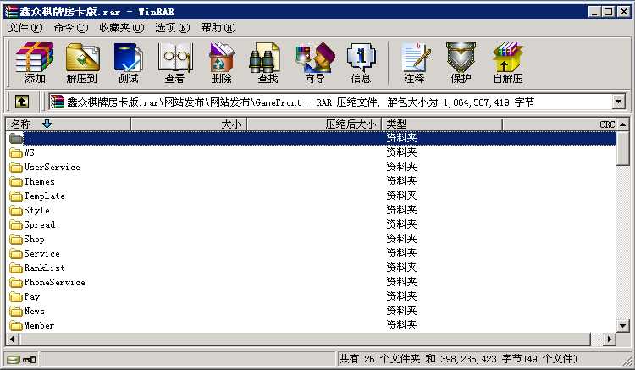The width and height of the screenshot is (635, 370).
Task: Sort by 压缩后大小 column header
Action: (x=314, y=124)
